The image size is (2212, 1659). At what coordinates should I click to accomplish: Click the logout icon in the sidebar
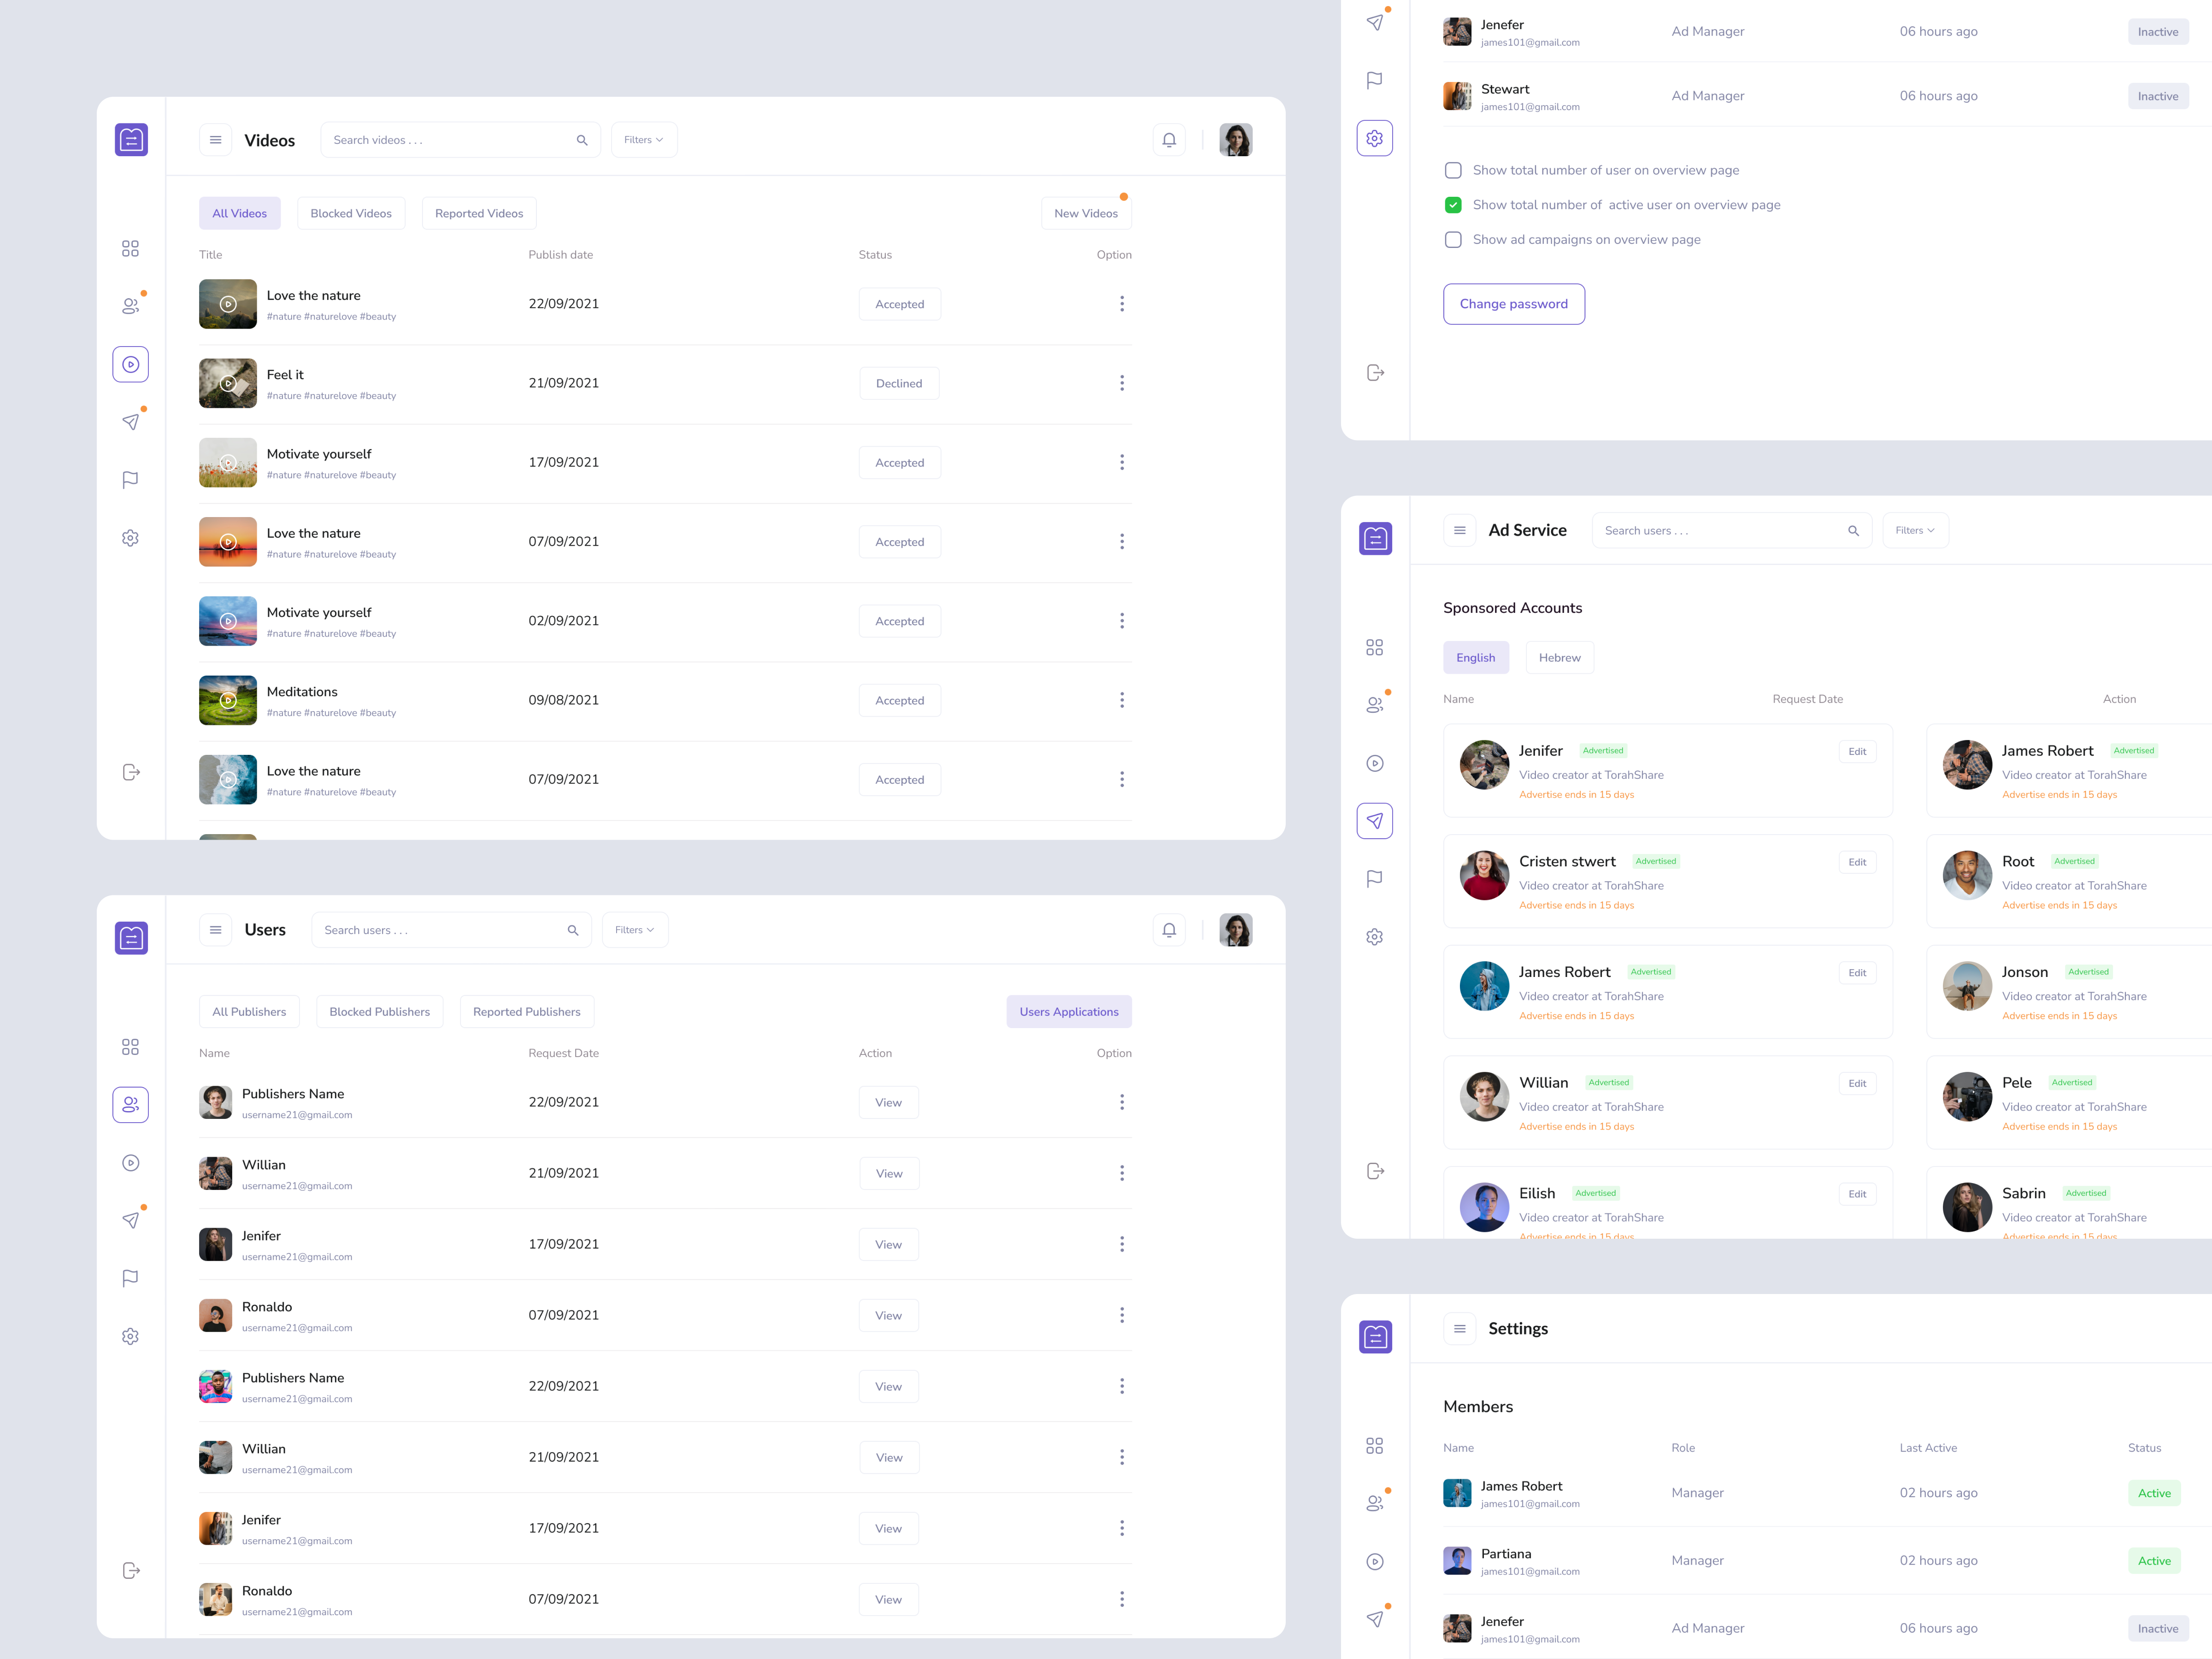pos(130,771)
